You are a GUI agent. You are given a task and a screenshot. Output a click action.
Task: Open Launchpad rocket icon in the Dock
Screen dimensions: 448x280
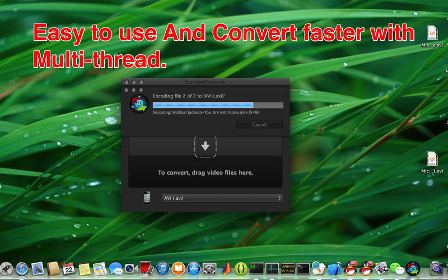(x=6, y=269)
